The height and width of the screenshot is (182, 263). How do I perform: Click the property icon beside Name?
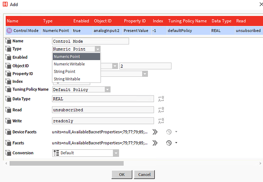pyautogui.click(x=8, y=41)
